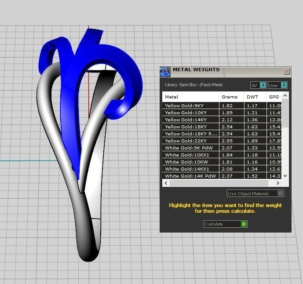Click the SPG column header
The width and height of the screenshot is (303, 284).
pos(274,97)
